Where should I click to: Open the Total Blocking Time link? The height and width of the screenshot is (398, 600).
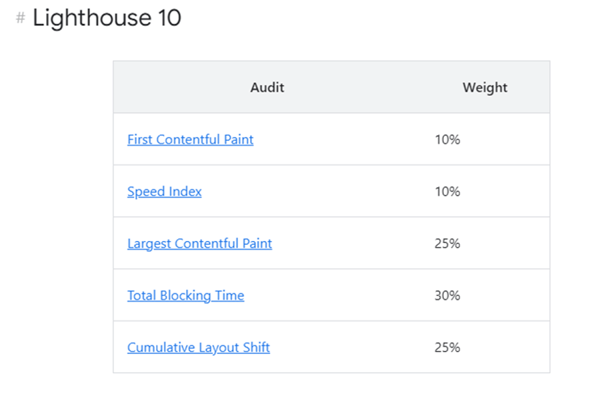pos(185,295)
